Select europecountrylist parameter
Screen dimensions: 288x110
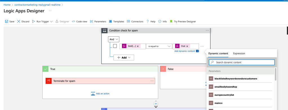point(240,95)
